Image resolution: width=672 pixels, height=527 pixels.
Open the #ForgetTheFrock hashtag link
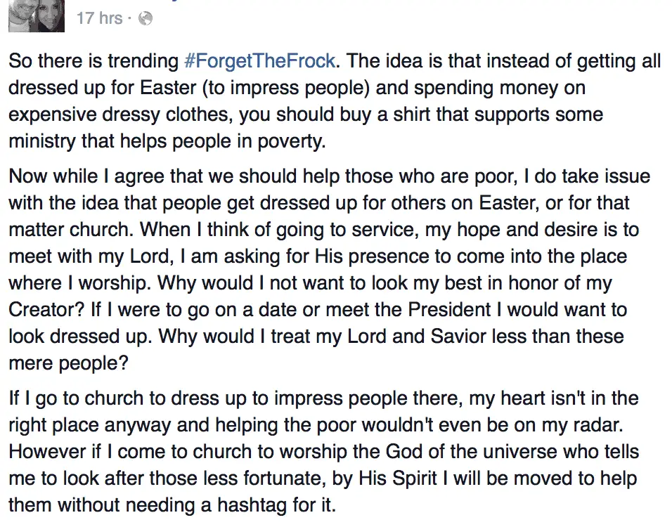tap(259, 61)
